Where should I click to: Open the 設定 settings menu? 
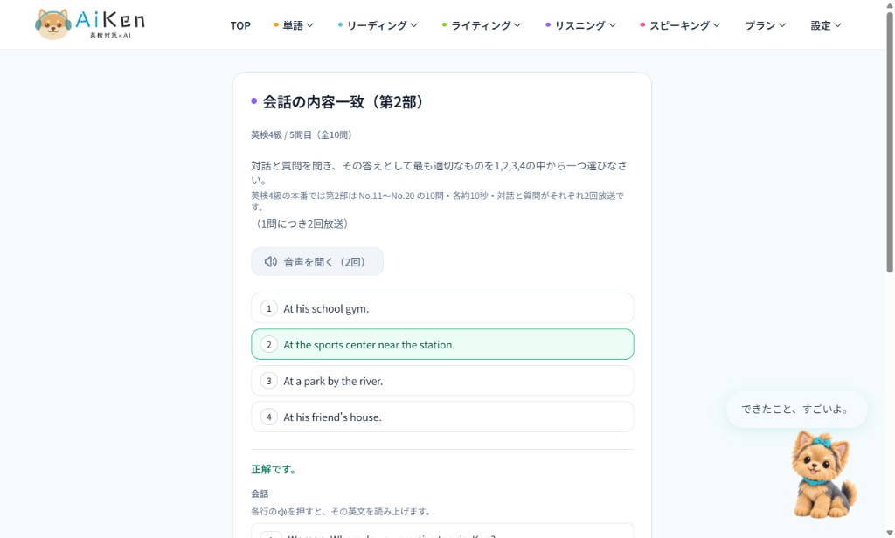(x=826, y=25)
